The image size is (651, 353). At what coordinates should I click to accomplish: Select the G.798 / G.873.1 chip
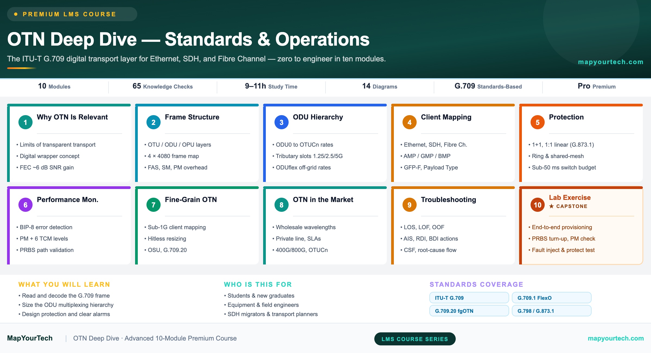pos(551,311)
